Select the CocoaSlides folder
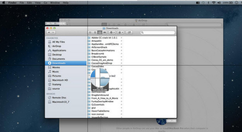 point(98,66)
